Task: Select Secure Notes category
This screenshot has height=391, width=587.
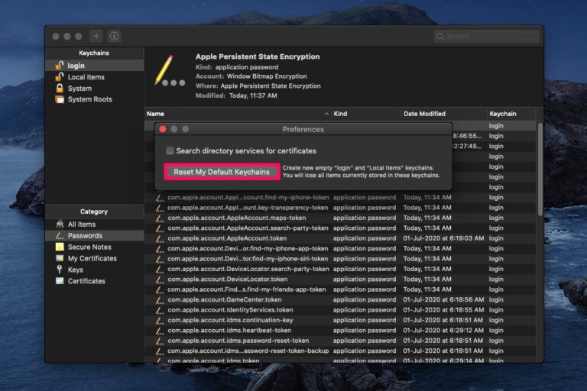Action: click(x=89, y=247)
